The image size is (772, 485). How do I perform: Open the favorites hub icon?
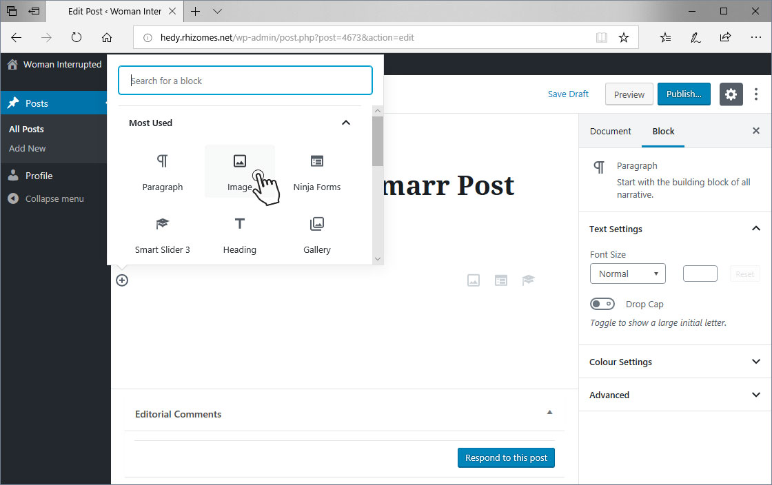(665, 37)
